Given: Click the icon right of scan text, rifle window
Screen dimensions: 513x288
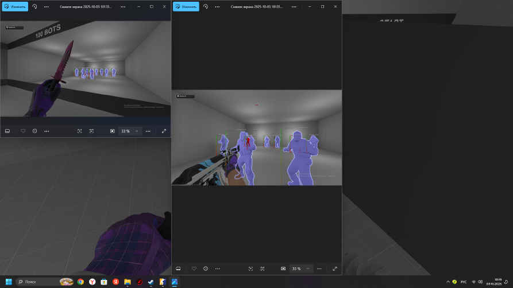Looking at the screenshot, I should tap(263, 268).
